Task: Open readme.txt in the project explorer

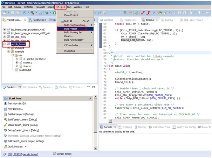Action: (26, 70)
